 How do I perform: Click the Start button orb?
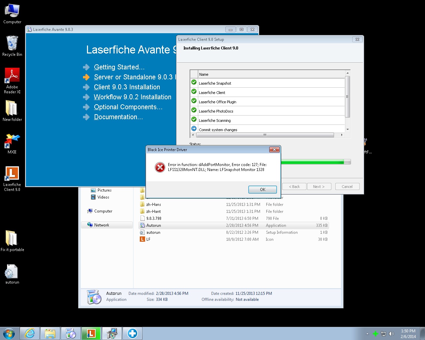[9, 333]
